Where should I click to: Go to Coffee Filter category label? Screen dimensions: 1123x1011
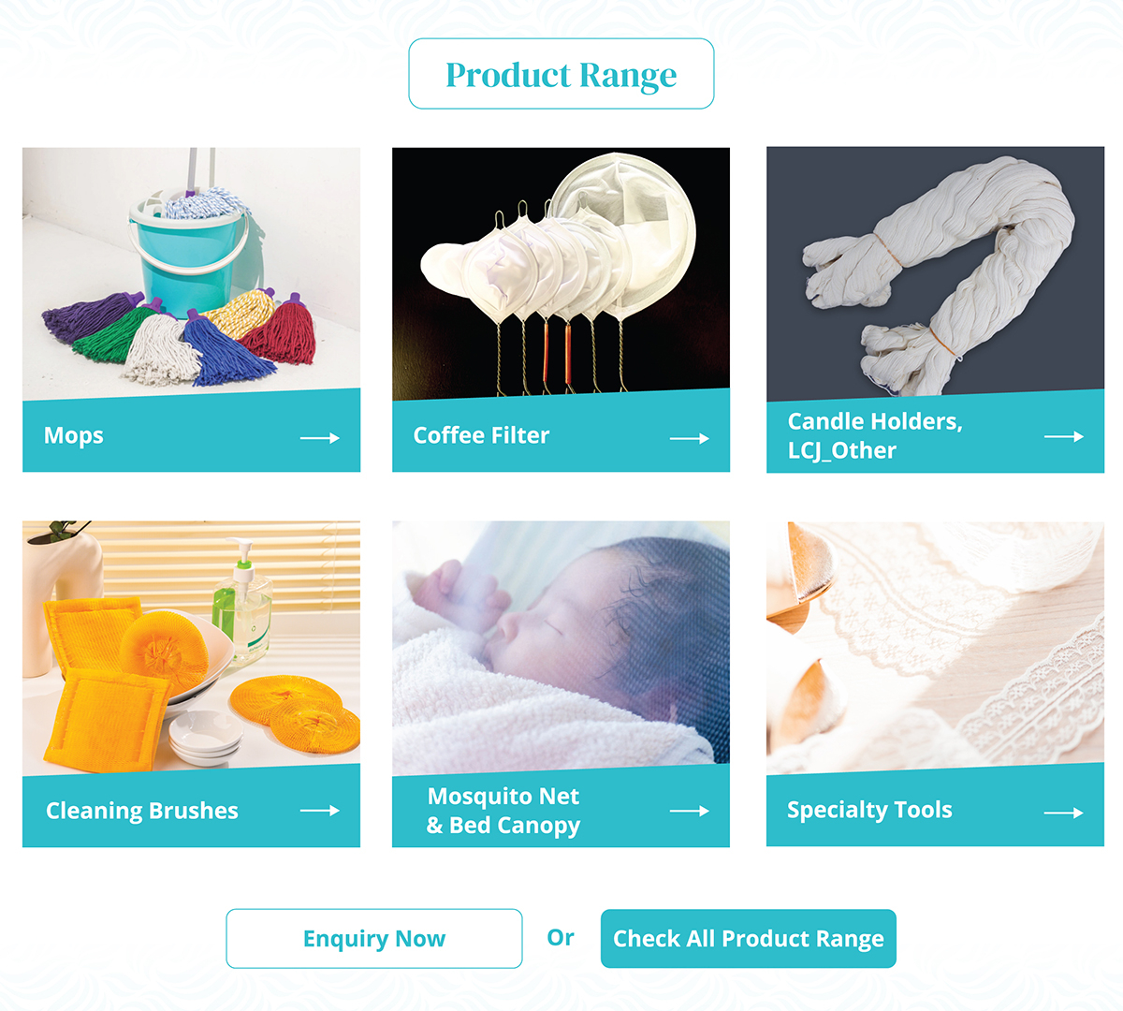(481, 435)
